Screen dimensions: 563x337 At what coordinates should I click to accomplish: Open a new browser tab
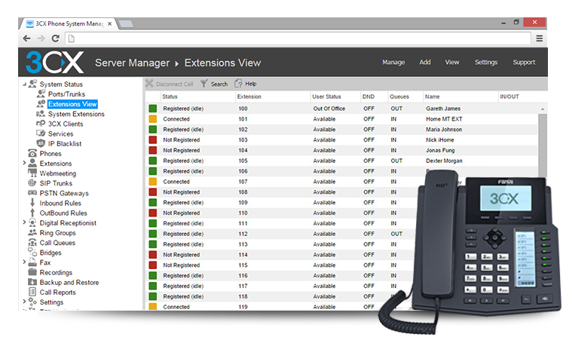[x=126, y=23]
